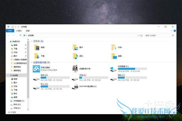The height and width of the screenshot is (121, 182).
Task: Click the New Folder icon in title bar toolbar
Action: 16,27
